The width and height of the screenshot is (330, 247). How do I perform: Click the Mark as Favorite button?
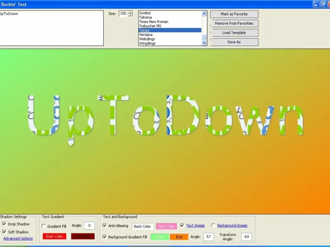tap(234, 14)
